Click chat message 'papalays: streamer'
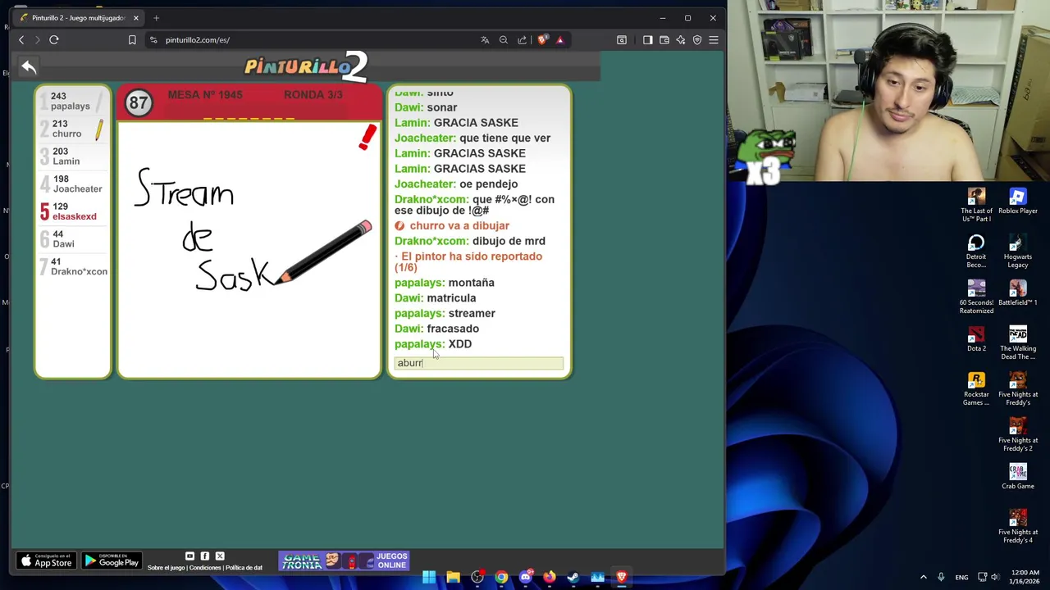The image size is (1050, 590). pyautogui.click(x=445, y=313)
